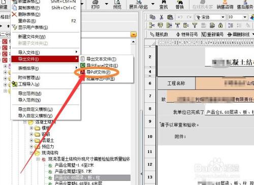Click the 重新编号 renumber tool
The width and height of the screenshot is (254, 185).
tap(212, 35)
